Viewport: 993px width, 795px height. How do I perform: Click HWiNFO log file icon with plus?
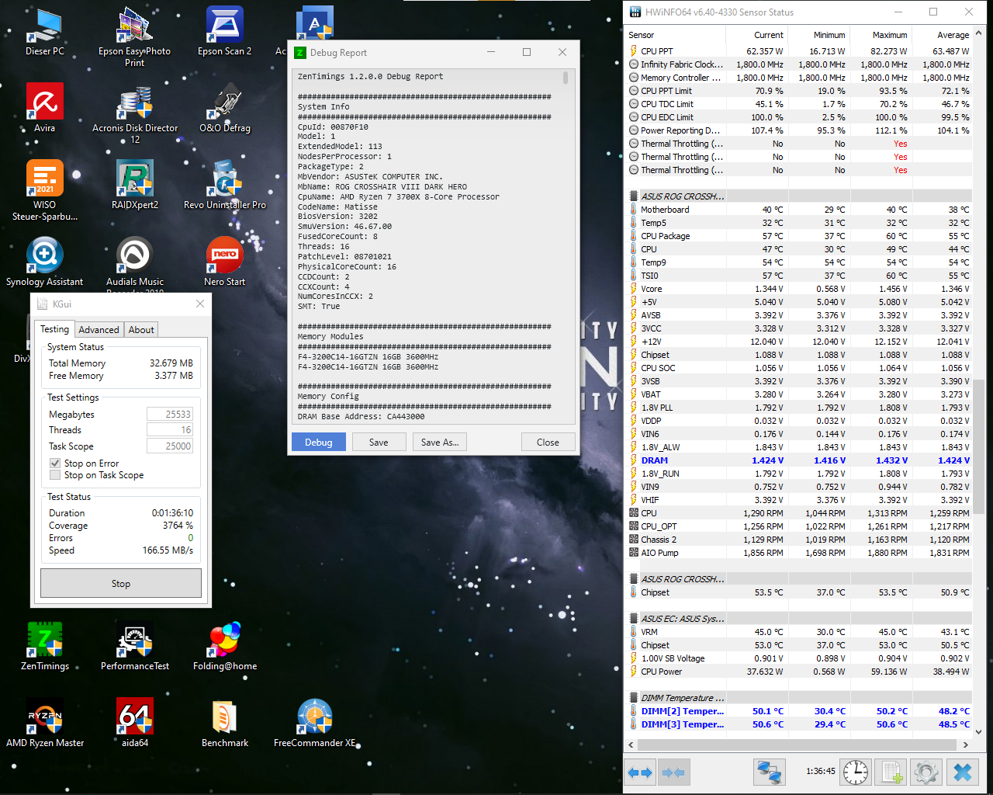[x=891, y=772]
